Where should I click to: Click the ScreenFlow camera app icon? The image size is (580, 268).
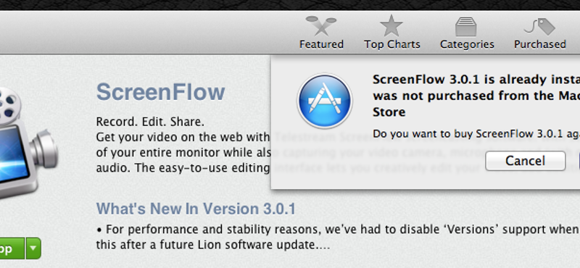tap(26, 142)
